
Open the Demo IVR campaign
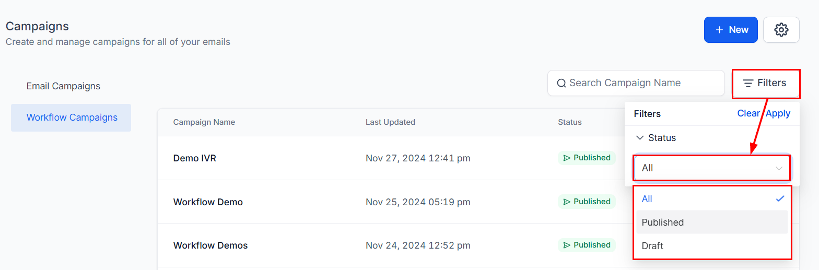[x=194, y=158]
